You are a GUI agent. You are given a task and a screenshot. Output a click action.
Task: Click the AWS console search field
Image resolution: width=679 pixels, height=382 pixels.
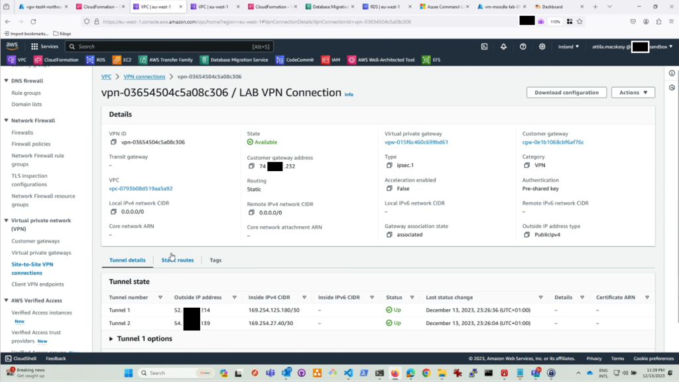[179, 46]
